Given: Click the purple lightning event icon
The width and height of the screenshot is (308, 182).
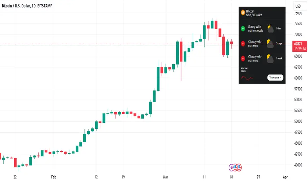Looking at the screenshot, I should 231,168.
